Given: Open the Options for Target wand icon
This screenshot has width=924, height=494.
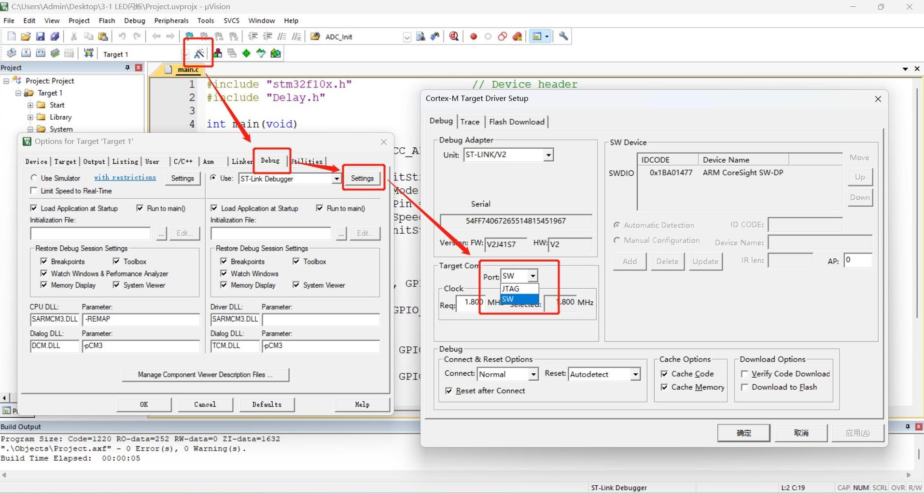Looking at the screenshot, I should tap(199, 54).
